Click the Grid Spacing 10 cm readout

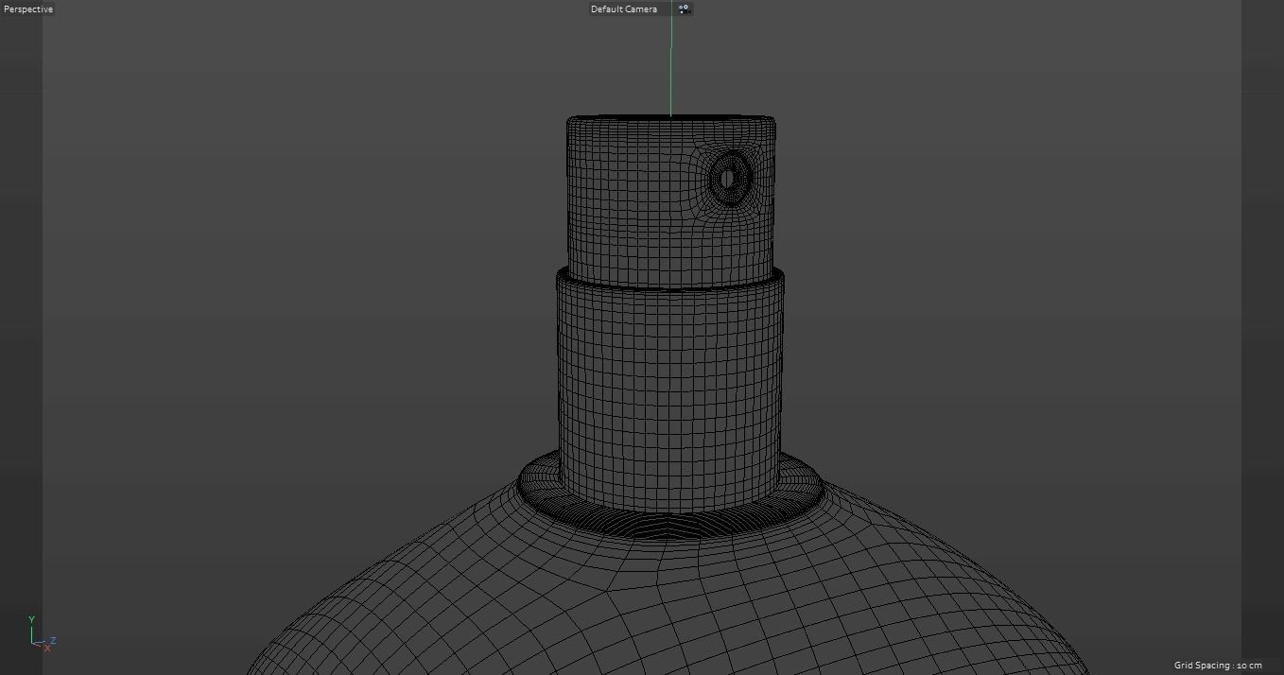pos(1218,666)
